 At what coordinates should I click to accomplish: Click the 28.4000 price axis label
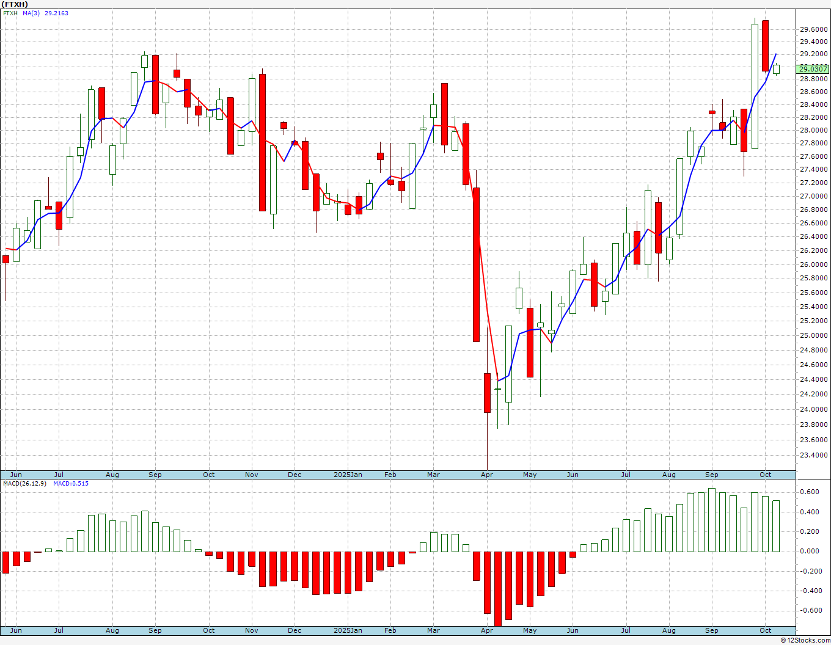813,104
